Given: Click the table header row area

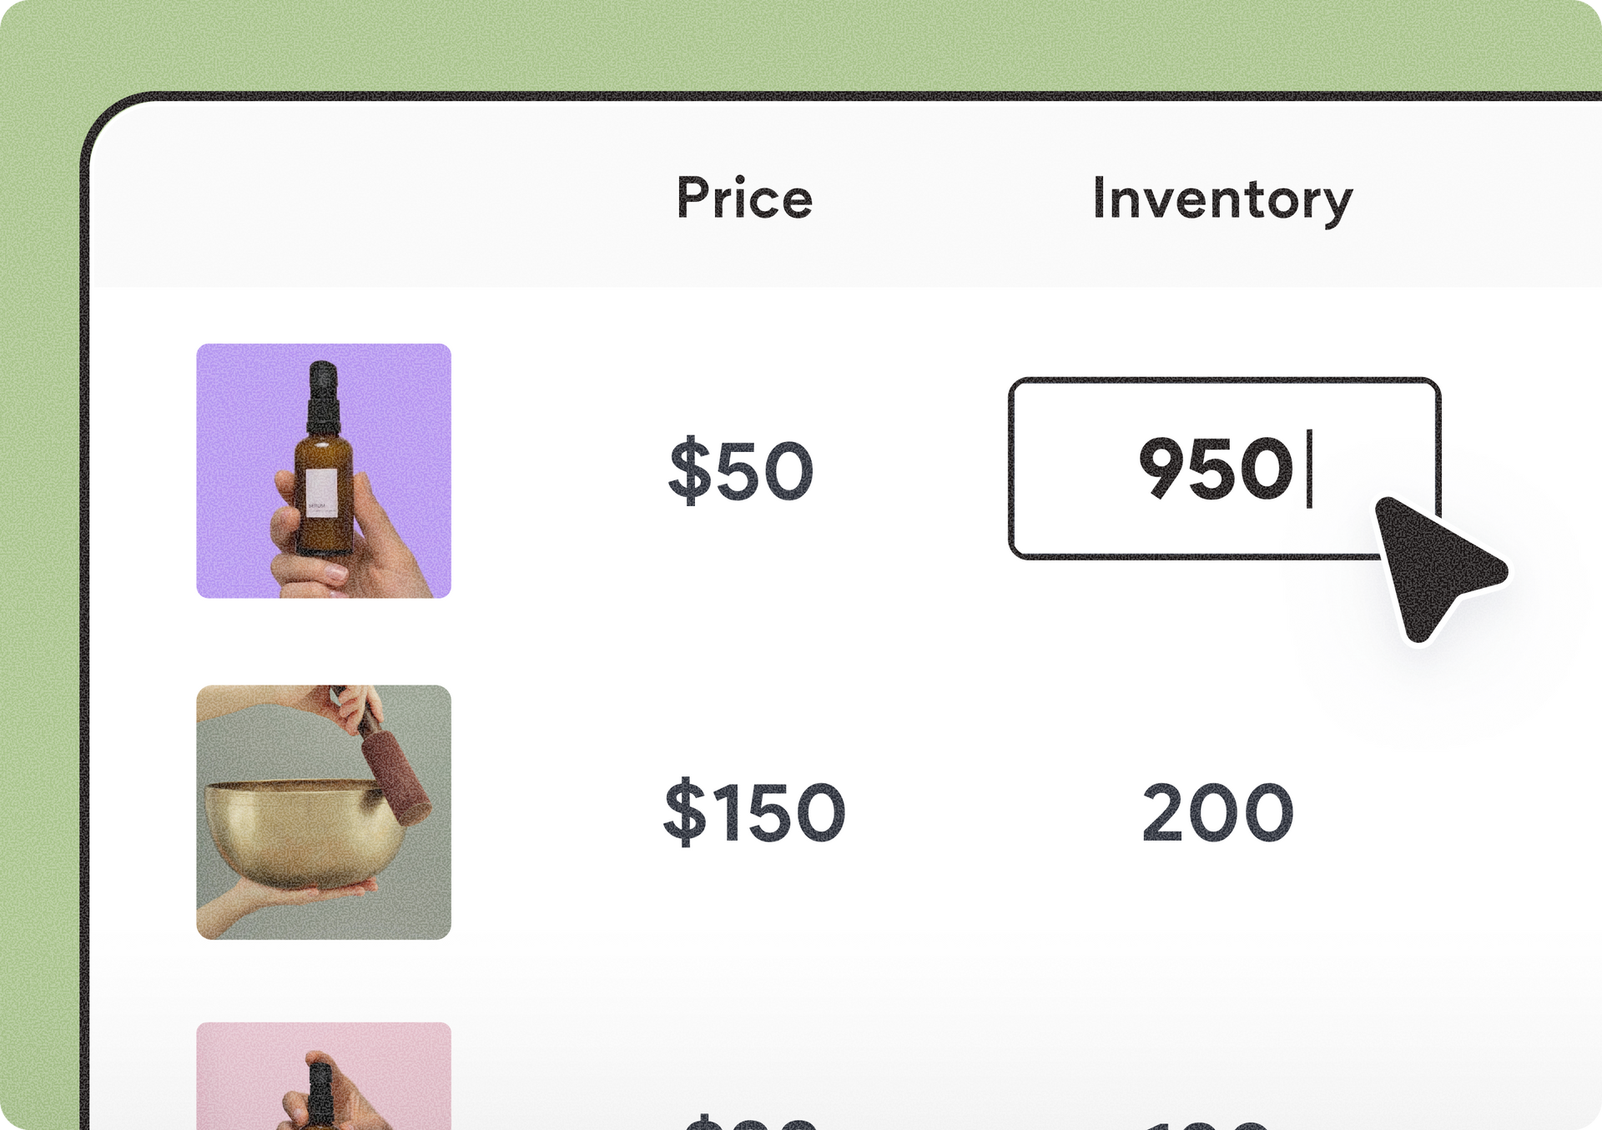Looking at the screenshot, I should click(918, 200).
